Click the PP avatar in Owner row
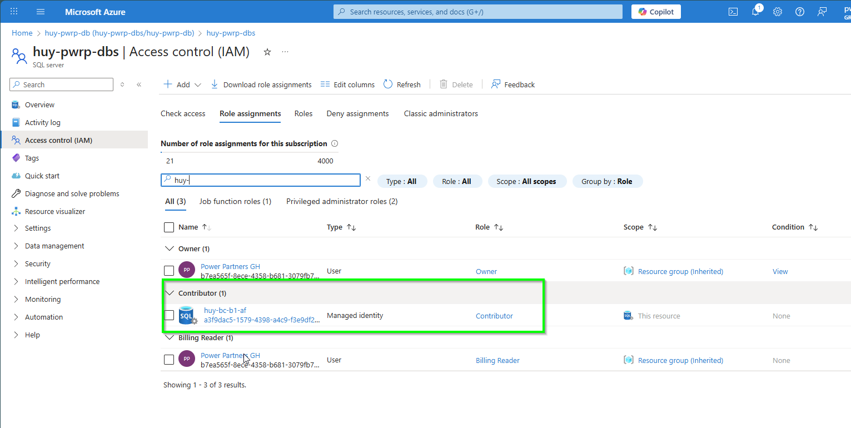The image size is (851, 428). (x=187, y=270)
